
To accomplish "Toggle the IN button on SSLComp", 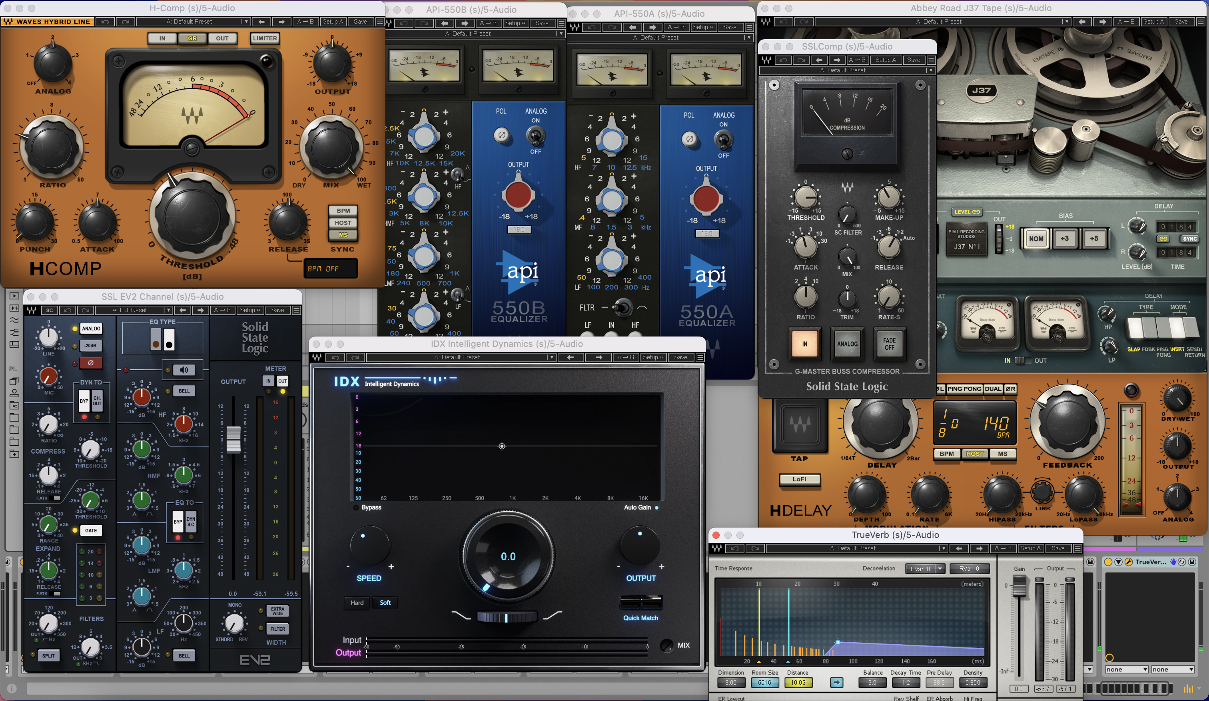I will (804, 344).
